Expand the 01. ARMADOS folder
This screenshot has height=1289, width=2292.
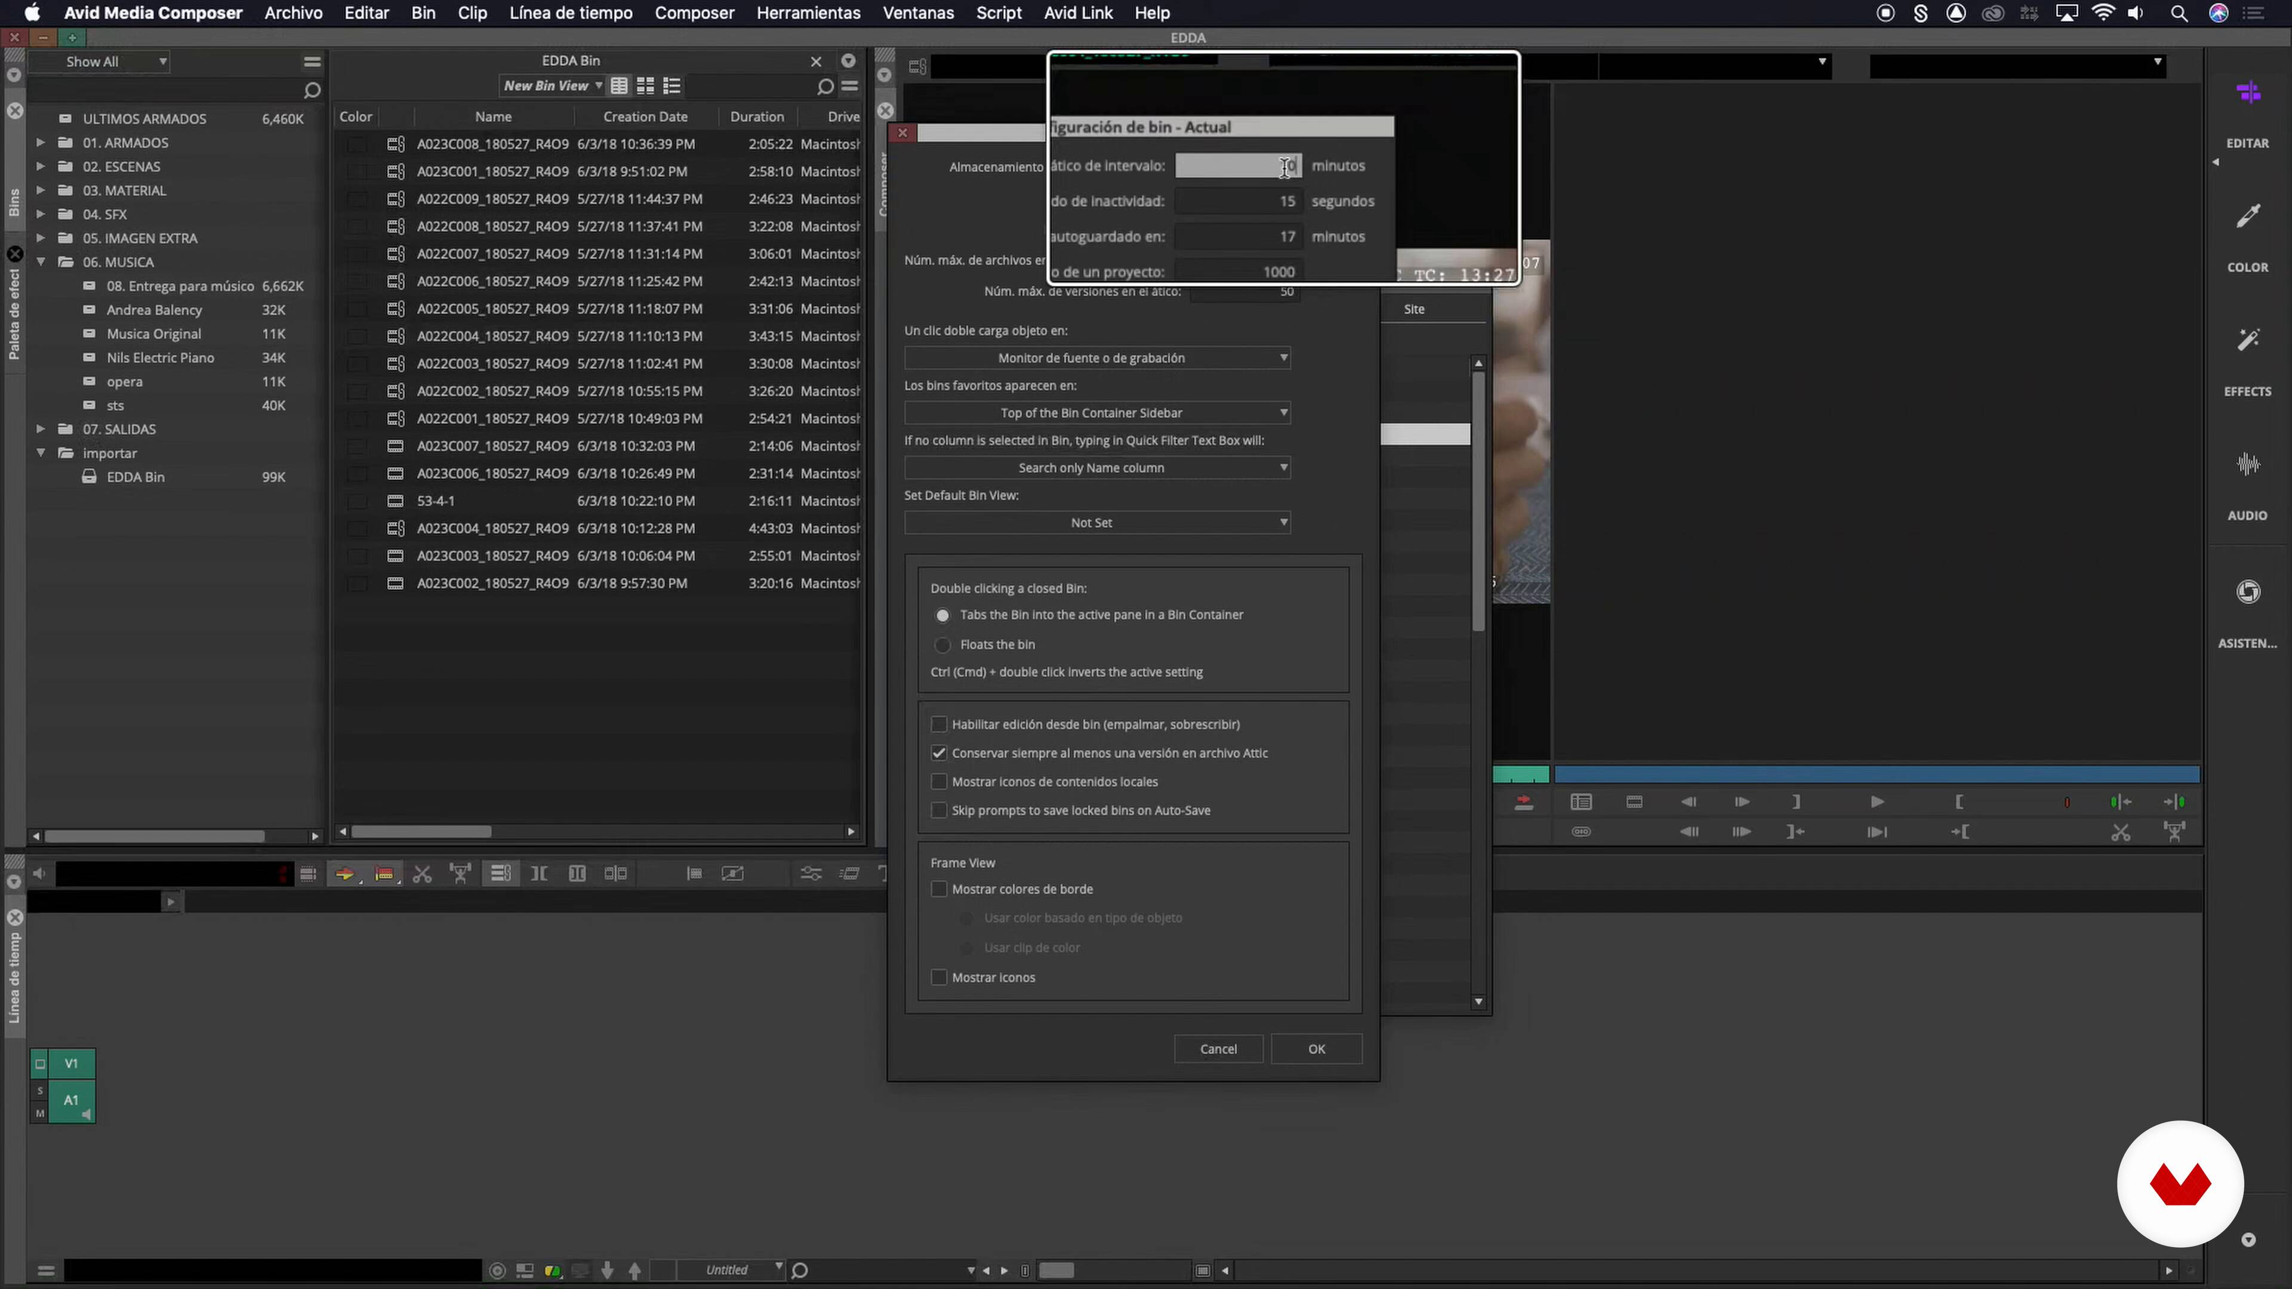[40, 143]
